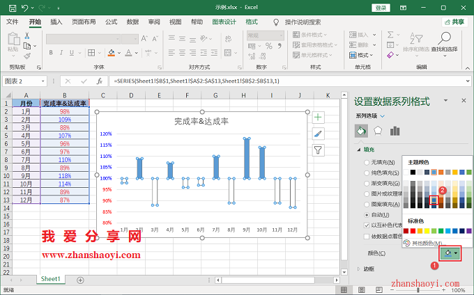
Task: Select the Series Options bar chart icon
Action: pyautogui.click(x=395, y=131)
